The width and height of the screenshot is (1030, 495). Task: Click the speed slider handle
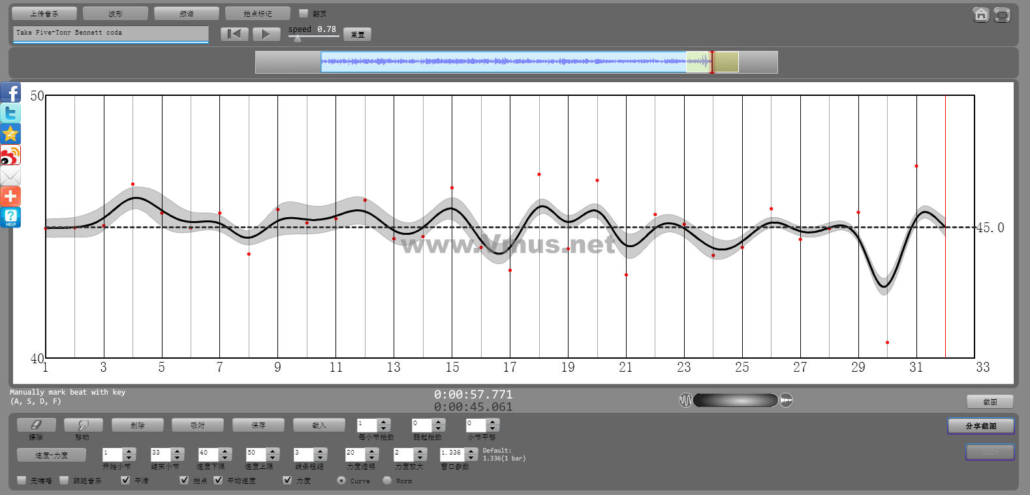(x=298, y=38)
